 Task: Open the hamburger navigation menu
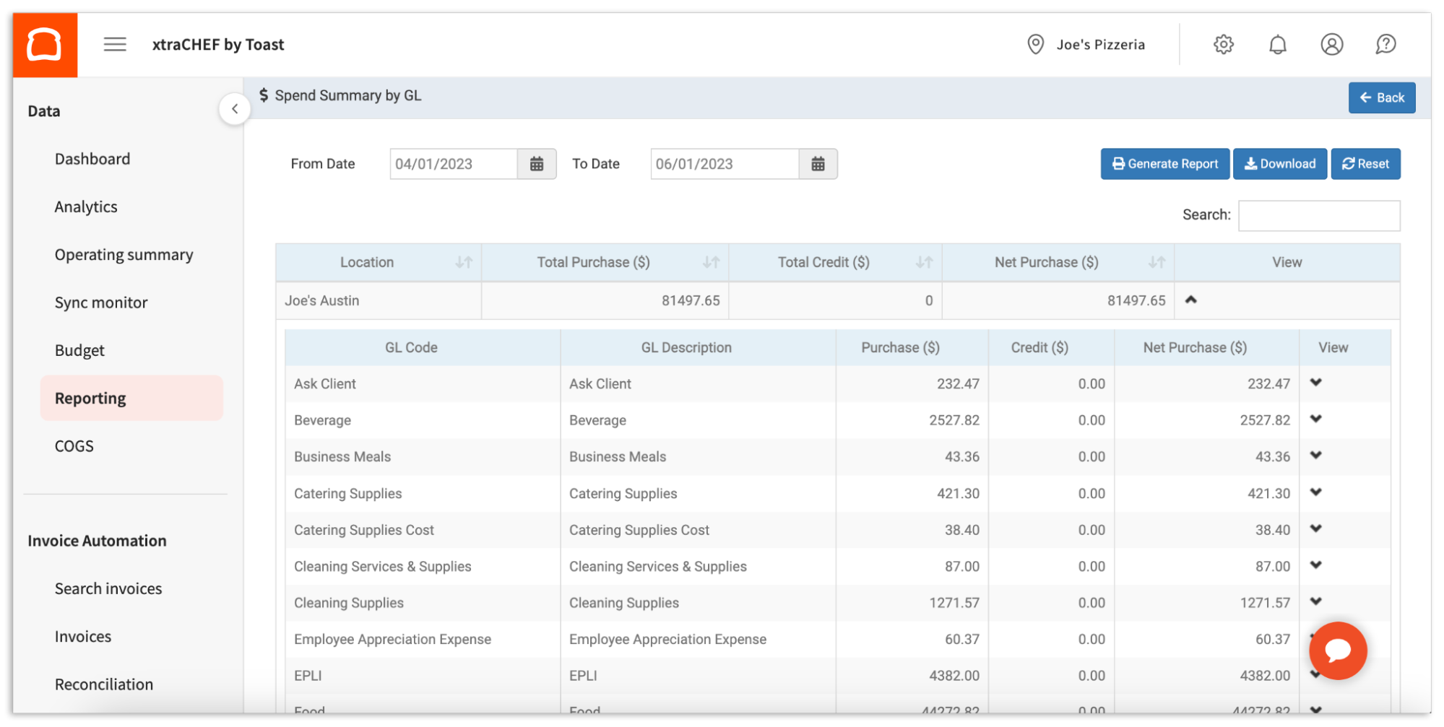(x=115, y=45)
